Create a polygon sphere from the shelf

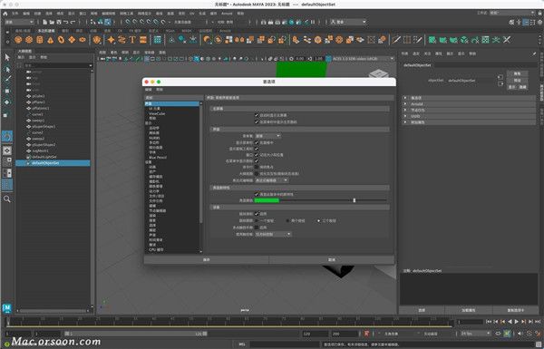click(18, 40)
